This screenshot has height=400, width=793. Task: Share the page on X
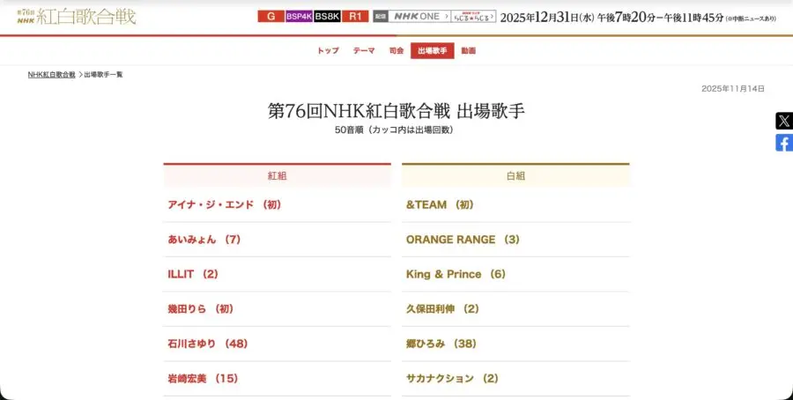point(783,121)
